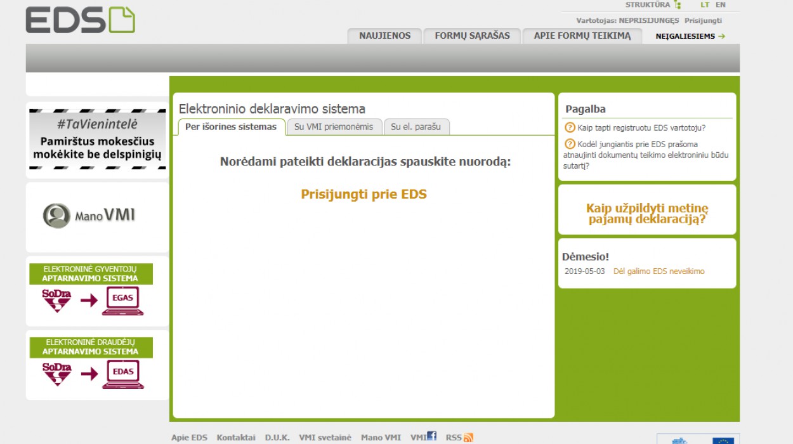
Task: Click the VMI Facebook icon
Action: pyautogui.click(x=431, y=436)
